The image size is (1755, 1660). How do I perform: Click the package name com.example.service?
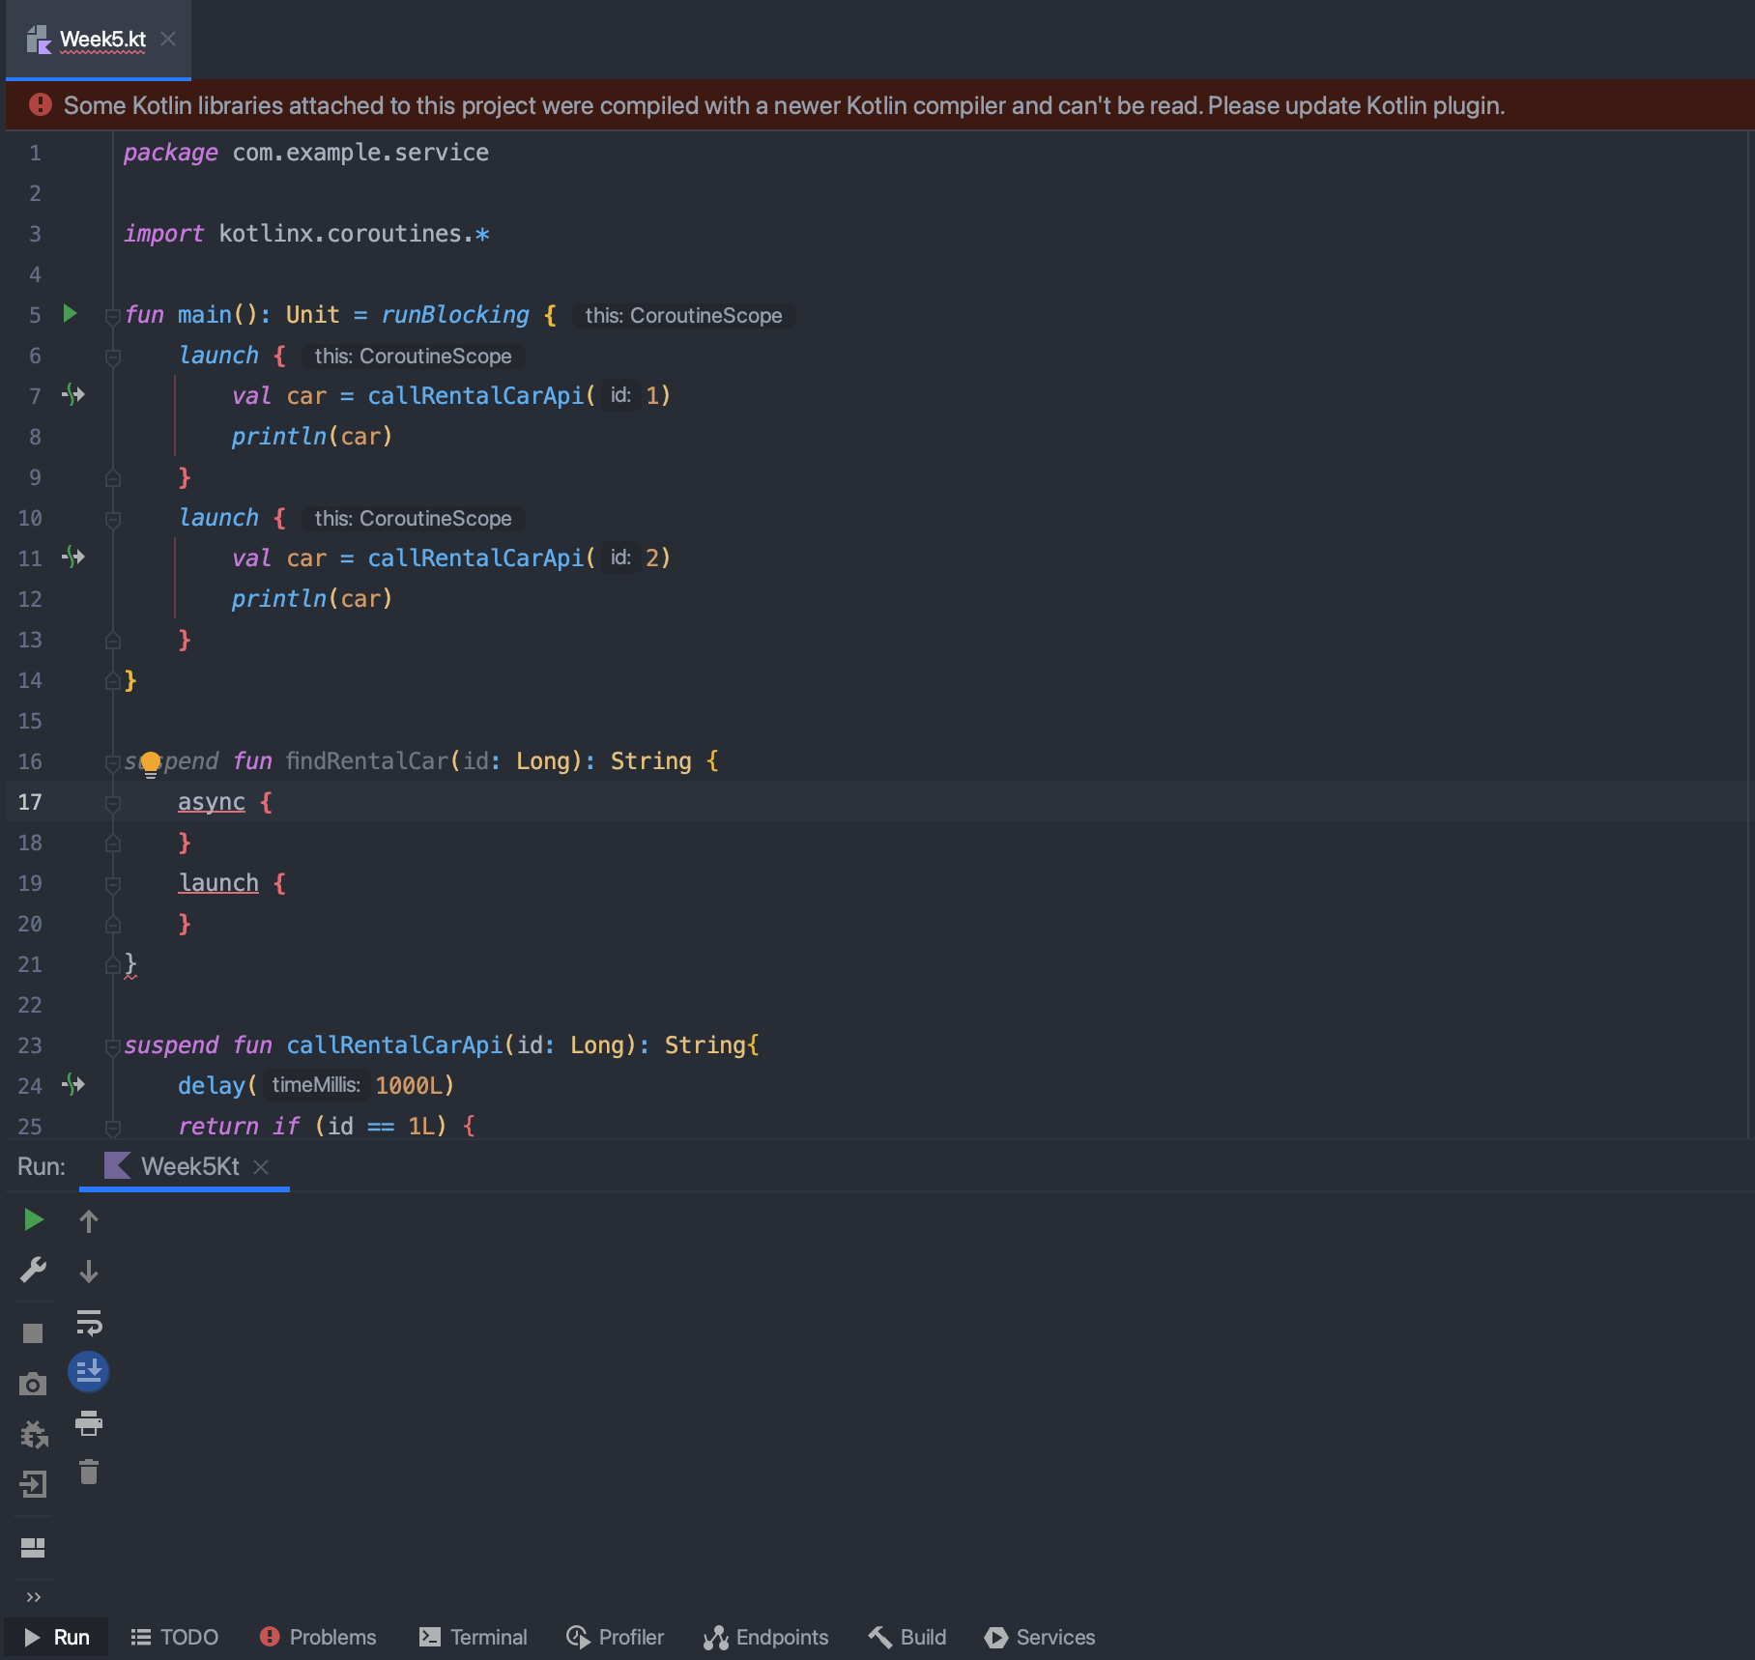point(360,153)
